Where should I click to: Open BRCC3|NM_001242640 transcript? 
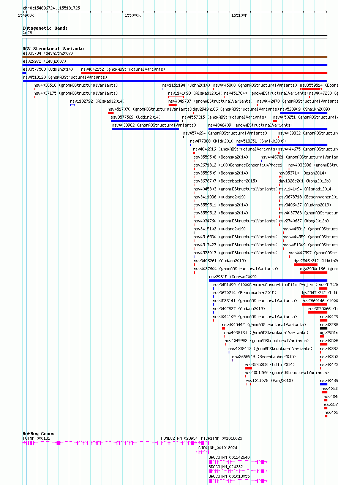229,458
